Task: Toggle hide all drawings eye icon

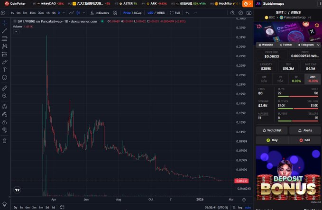Action: click(x=5, y=130)
